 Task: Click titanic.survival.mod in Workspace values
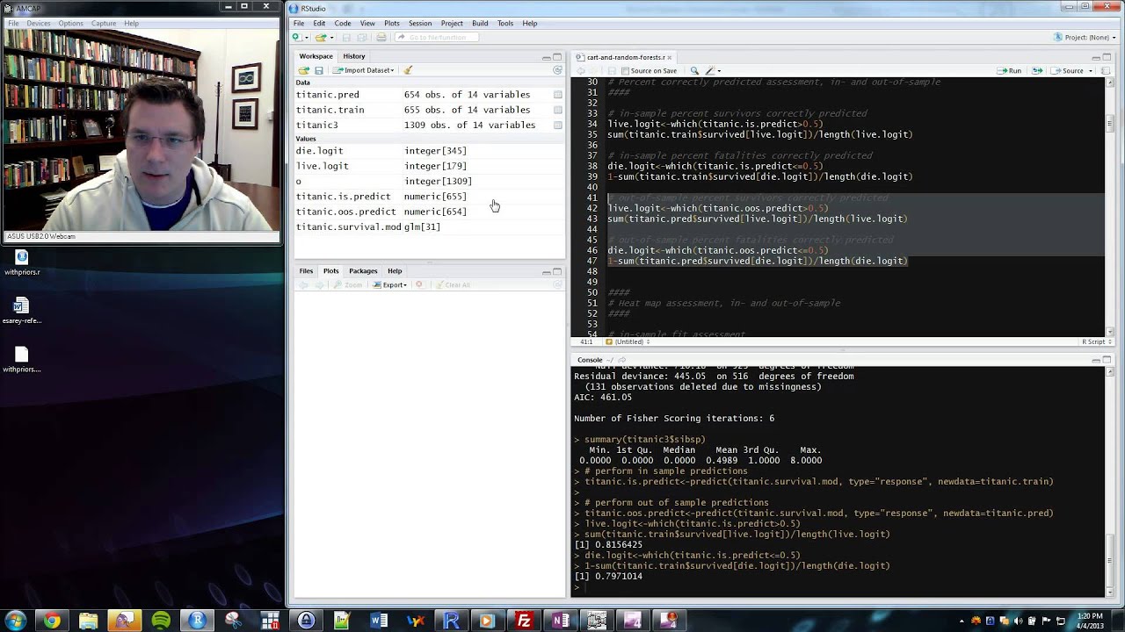[349, 226]
